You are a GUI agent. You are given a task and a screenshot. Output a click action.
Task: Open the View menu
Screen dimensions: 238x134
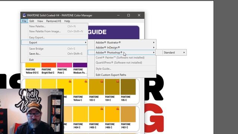click(40, 21)
